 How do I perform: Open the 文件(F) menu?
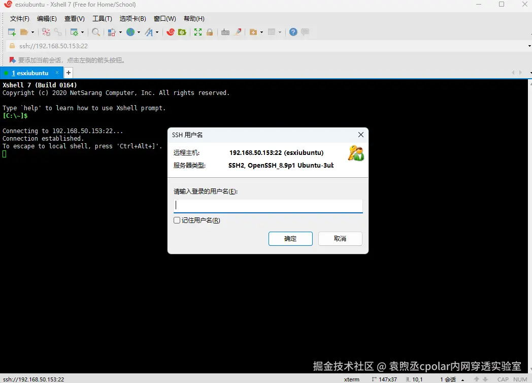click(x=20, y=19)
